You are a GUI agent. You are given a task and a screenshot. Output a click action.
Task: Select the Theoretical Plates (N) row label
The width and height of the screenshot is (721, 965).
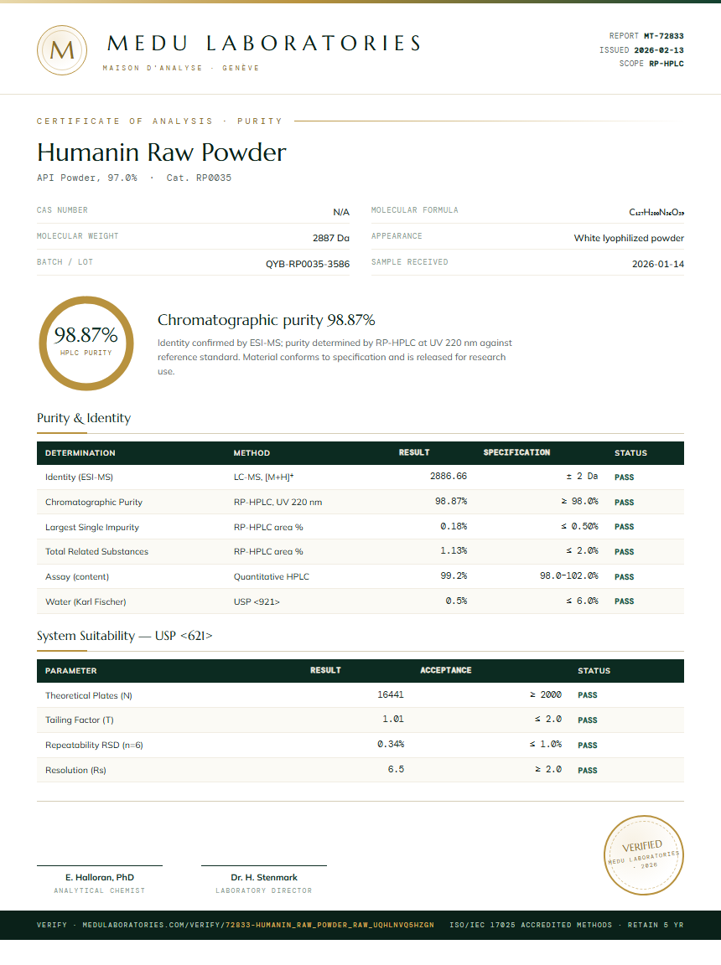coord(89,695)
